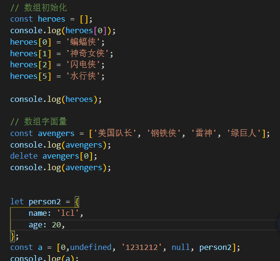Click the string '绿巨人'
Screen dimensions: 280x261
coord(244,133)
